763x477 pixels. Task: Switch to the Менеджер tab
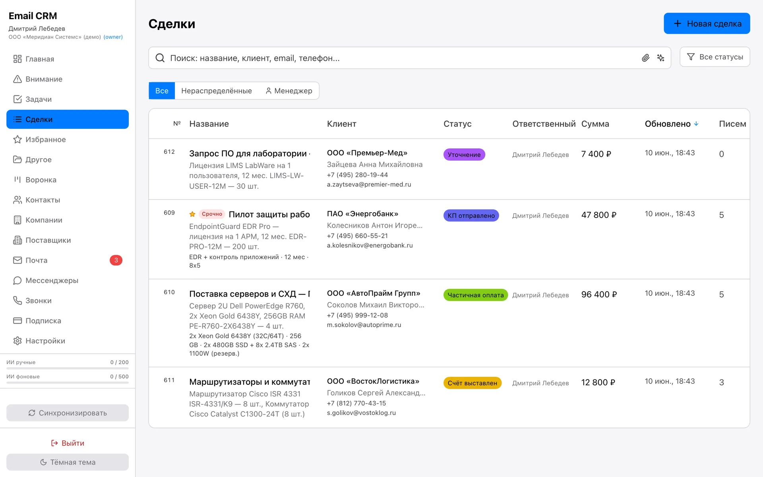tap(289, 91)
